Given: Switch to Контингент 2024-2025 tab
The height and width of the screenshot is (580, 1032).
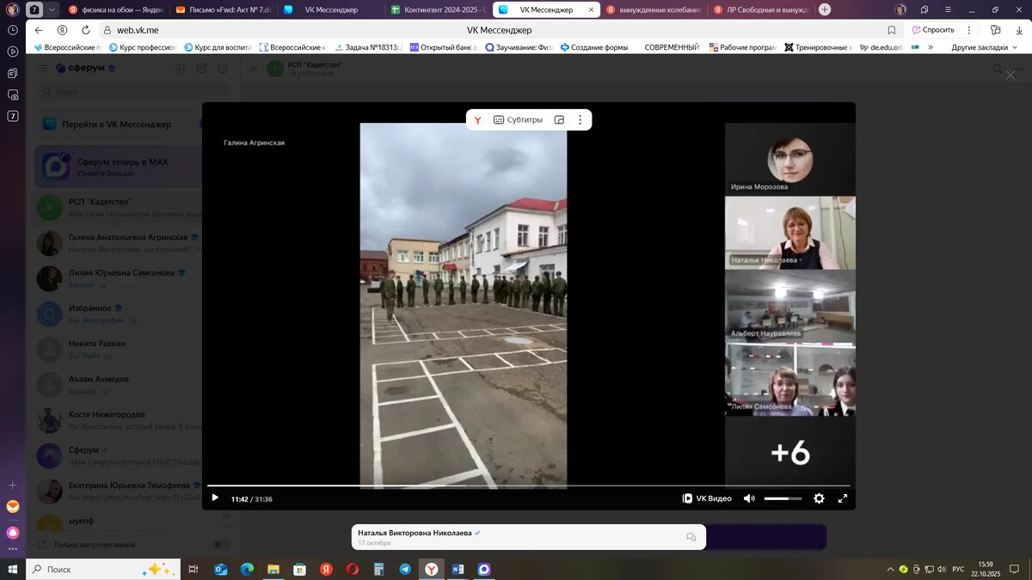Looking at the screenshot, I should [x=437, y=9].
